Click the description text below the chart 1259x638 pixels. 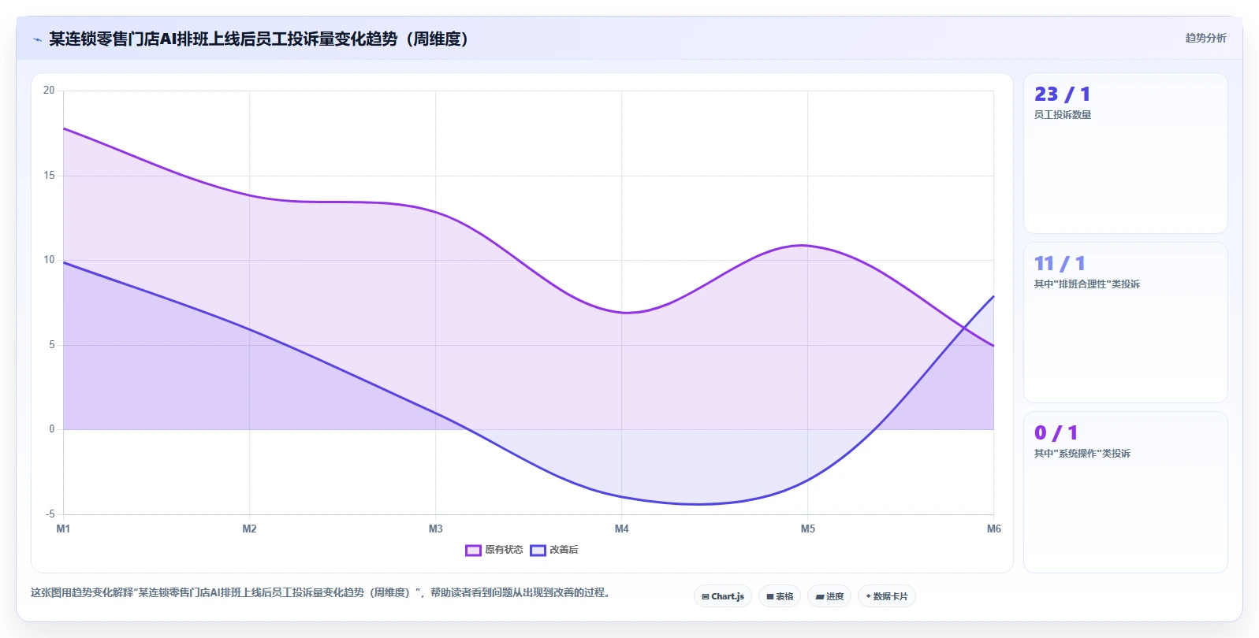point(320,592)
